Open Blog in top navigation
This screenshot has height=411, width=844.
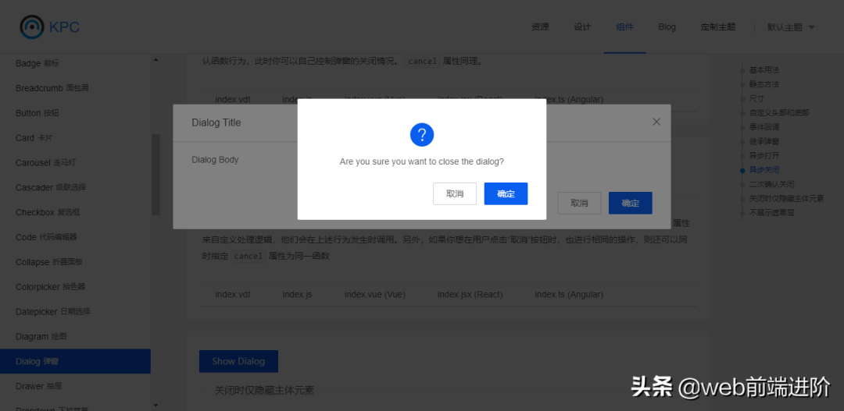667,27
